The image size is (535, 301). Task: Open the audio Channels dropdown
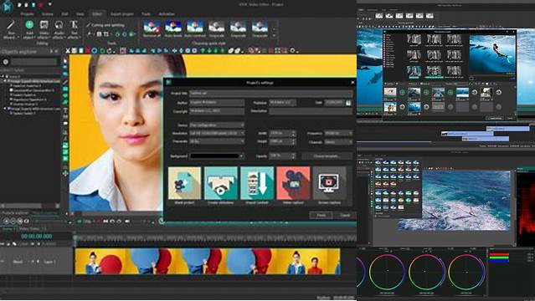click(338, 142)
